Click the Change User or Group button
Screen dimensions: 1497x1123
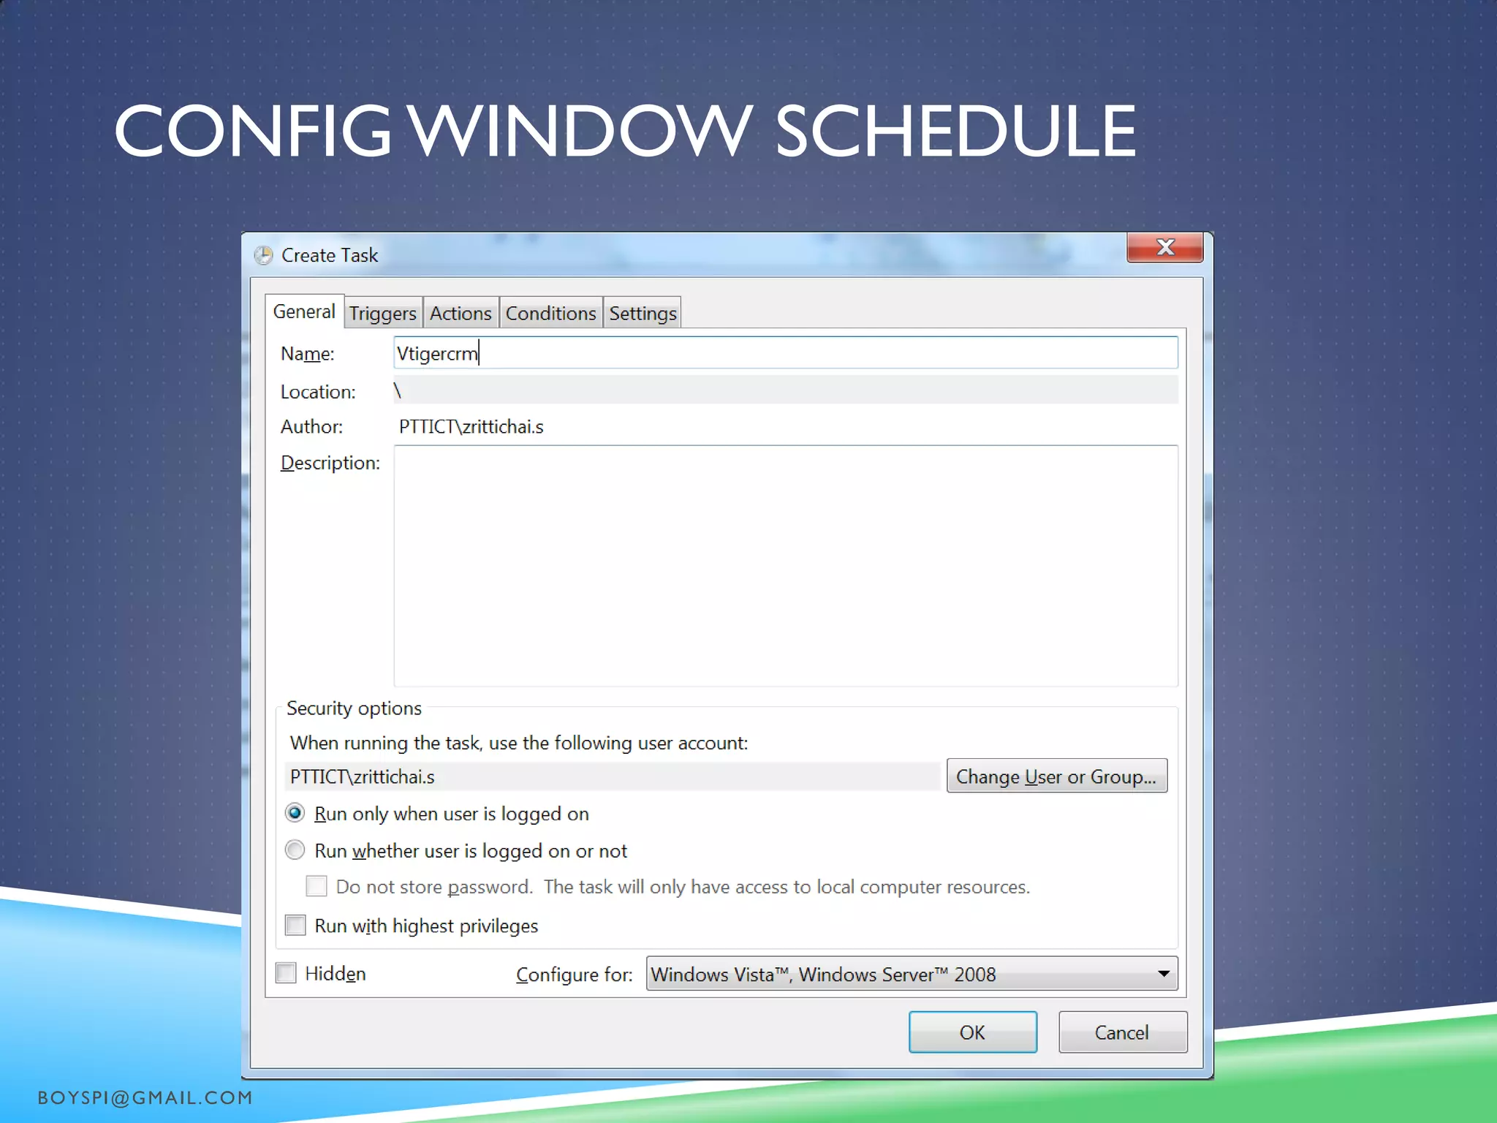click(1056, 776)
